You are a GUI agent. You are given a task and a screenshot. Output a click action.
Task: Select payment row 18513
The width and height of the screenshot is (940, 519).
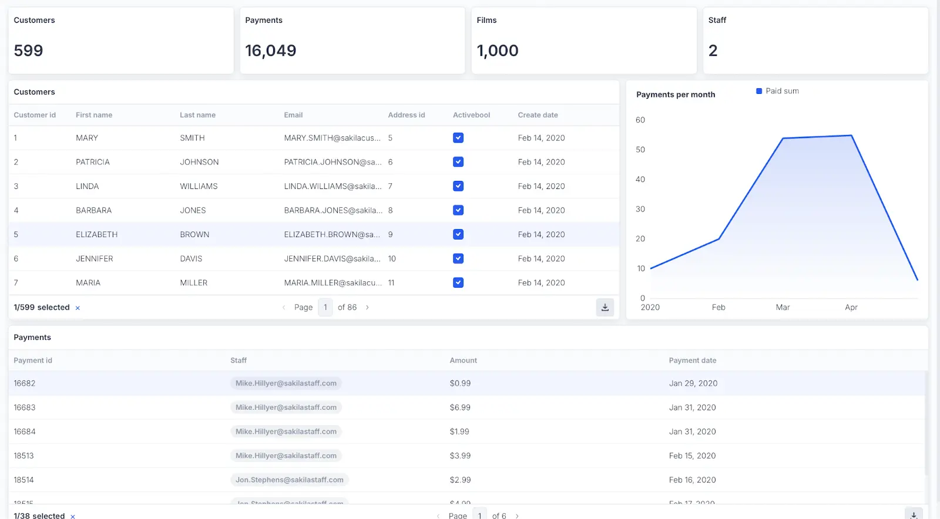(x=467, y=456)
